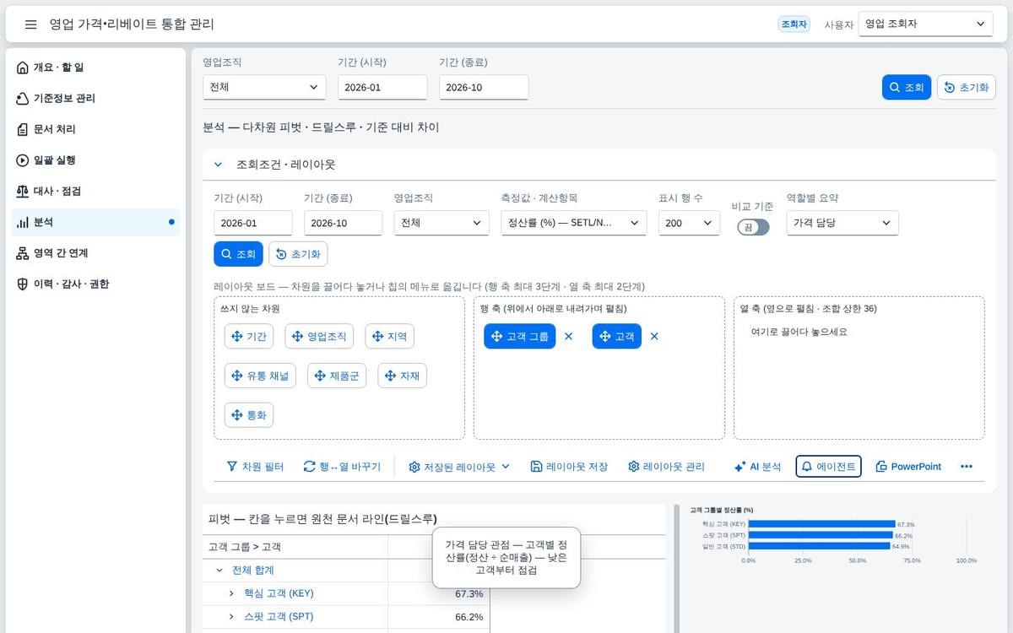Open the top 영업조직 전체 dropdown
The width and height of the screenshot is (1013, 633).
[x=264, y=87]
